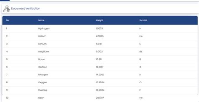
Task: Click row number 8 for Oxygen
Action: point(7,83)
